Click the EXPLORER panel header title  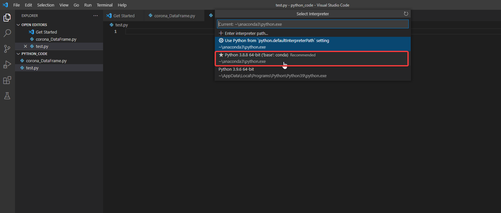point(30,16)
